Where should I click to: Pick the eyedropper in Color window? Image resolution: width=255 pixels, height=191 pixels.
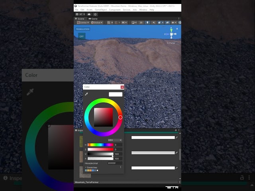click(x=86, y=94)
